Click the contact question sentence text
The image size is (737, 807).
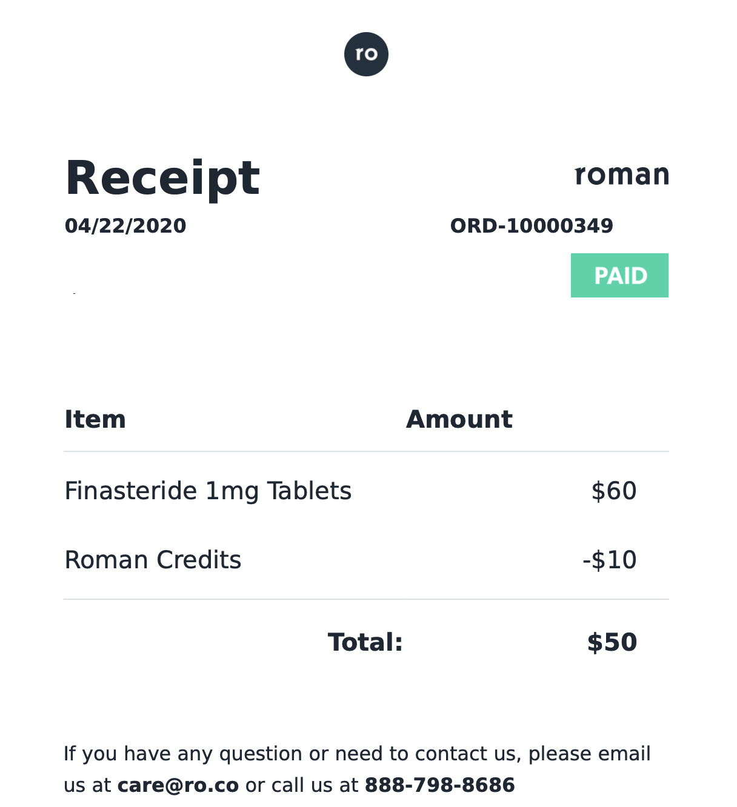coord(357,769)
